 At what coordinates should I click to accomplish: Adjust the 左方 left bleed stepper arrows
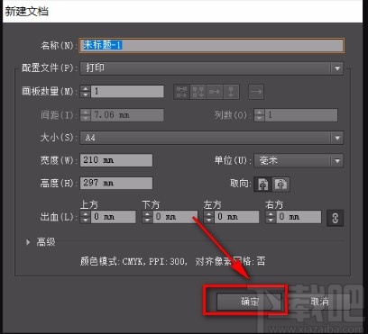pos(209,217)
